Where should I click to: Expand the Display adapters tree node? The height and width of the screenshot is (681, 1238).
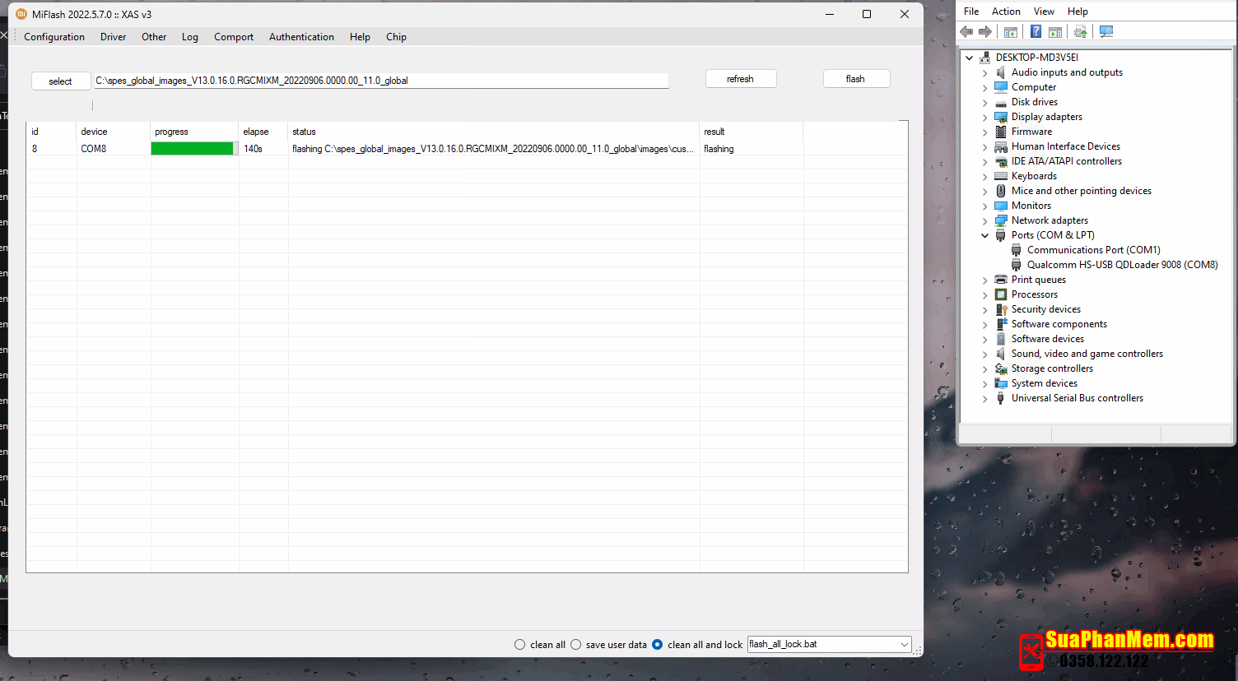(984, 117)
